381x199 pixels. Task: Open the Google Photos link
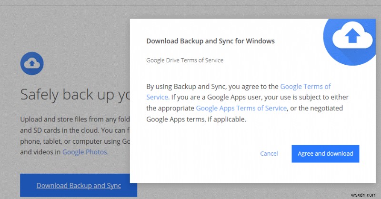(85, 152)
